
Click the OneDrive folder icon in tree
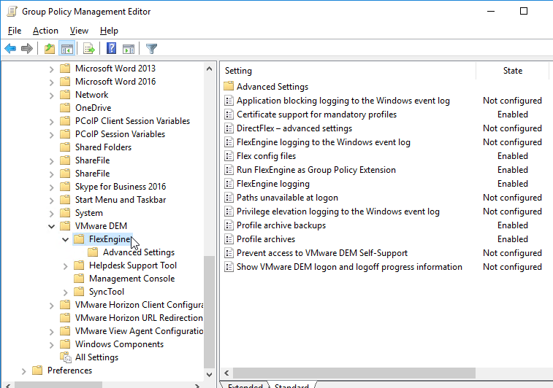[x=65, y=107]
